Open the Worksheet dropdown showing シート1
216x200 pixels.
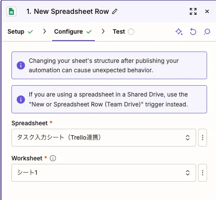point(104,173)
